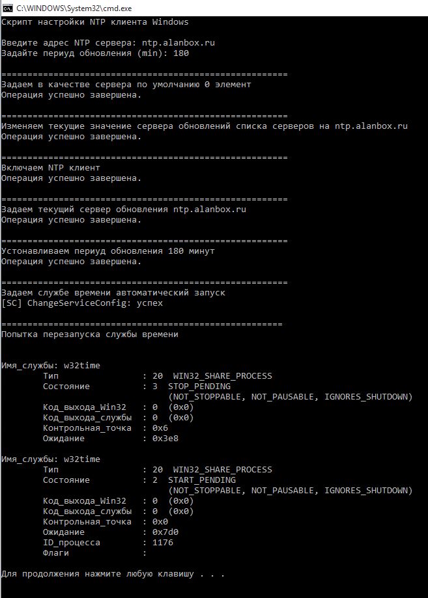This screenshot has height=598, width=428.
Task: Click the line "Включаем NTP клиент"
Action: pos(51,168)
